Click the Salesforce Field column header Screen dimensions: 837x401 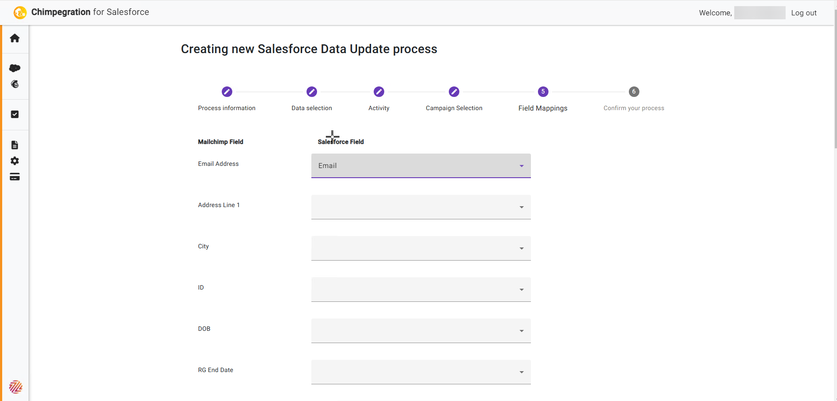[x=341, y=142]
